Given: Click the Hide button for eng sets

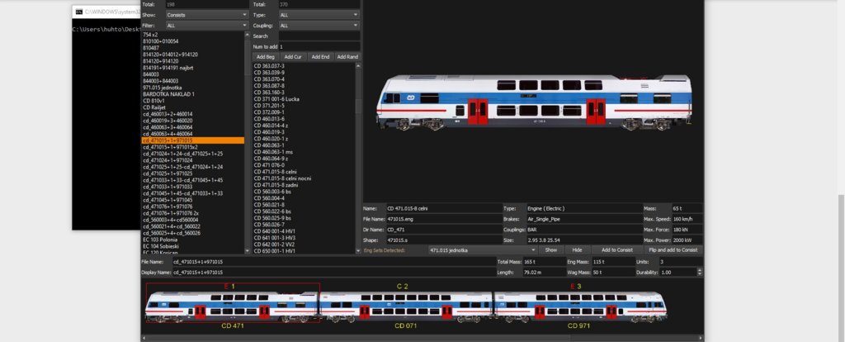Looking at the screenshot, I should [577, 250].
